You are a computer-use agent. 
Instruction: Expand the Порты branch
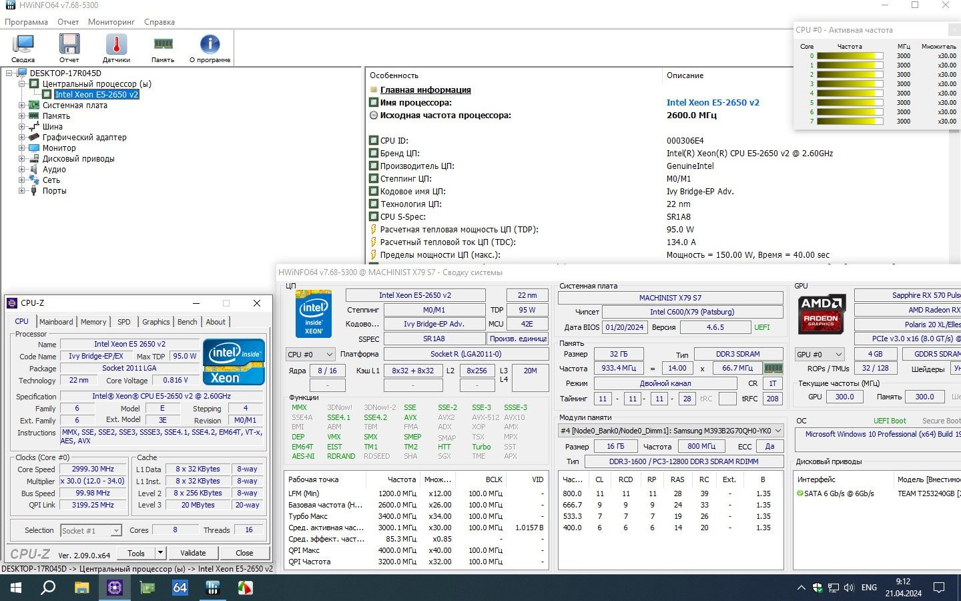click(x=22, y=191)
